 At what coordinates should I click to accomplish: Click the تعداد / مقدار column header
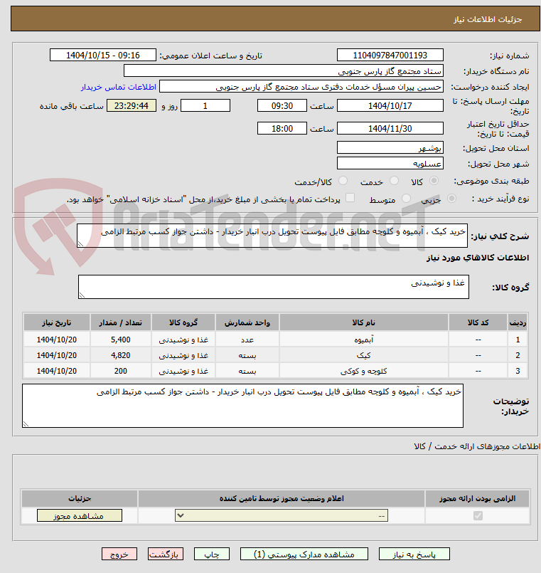pos(120,322)
